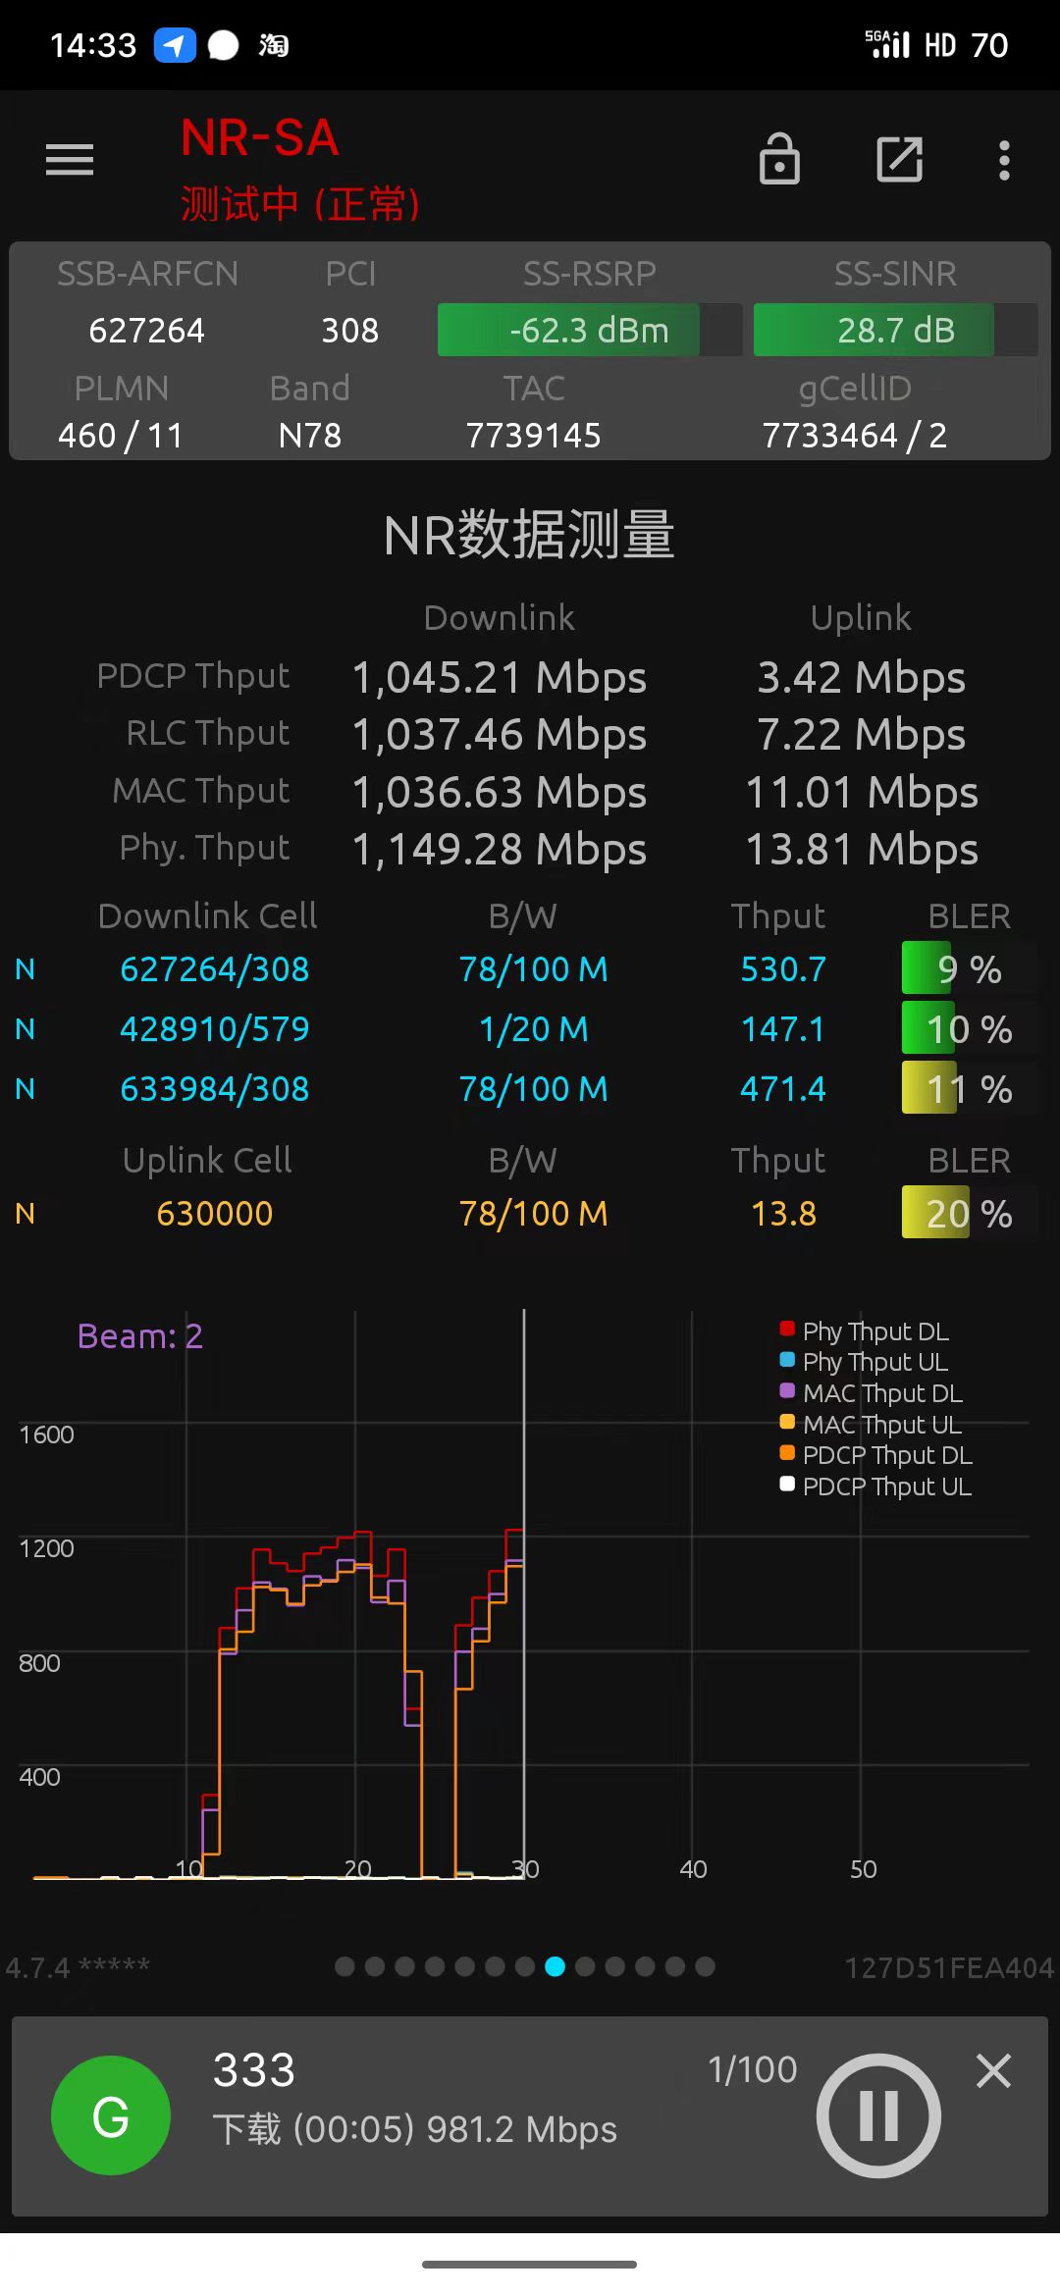This screenshot has height=2296, width=1060.
Task: Close the test progress panel
Action: [993, 2071]
